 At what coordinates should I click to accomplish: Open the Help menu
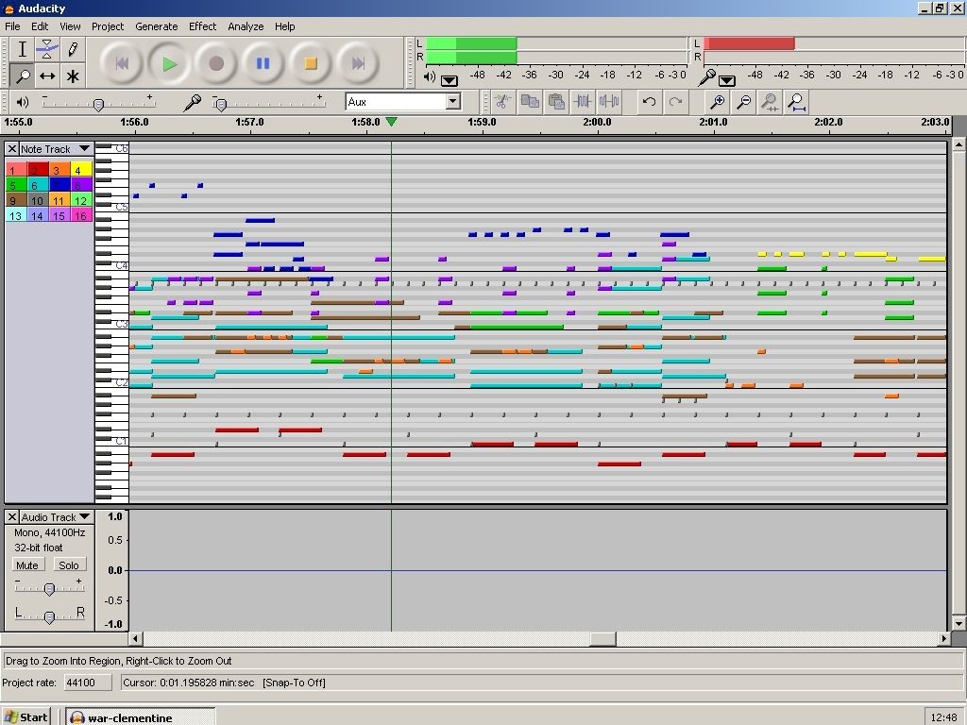pos(284,26)
